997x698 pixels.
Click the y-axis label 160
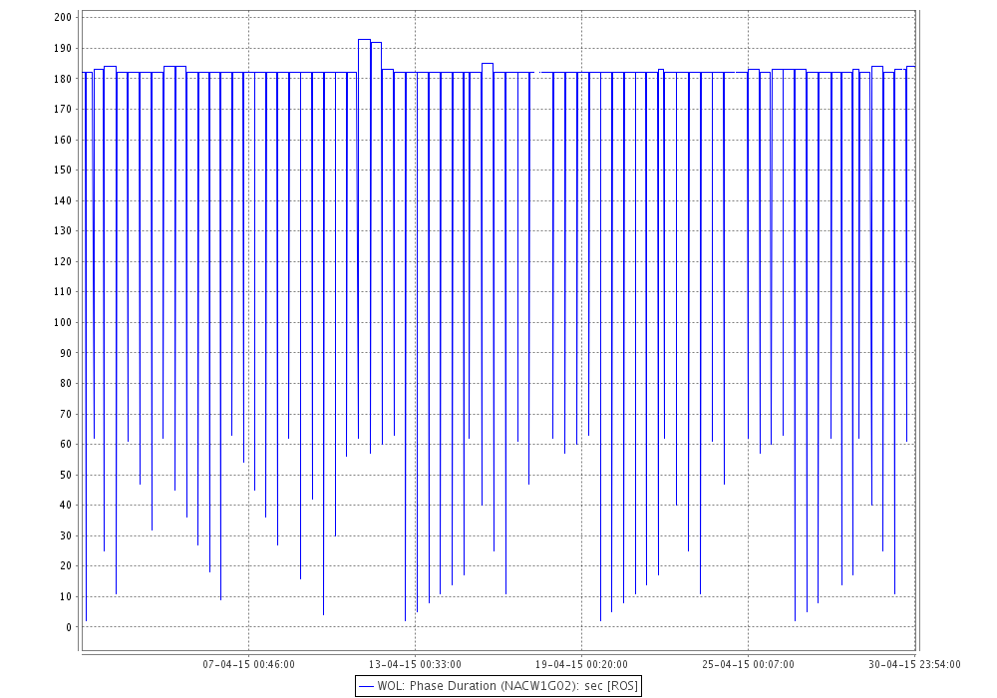[x=63, y=140]
